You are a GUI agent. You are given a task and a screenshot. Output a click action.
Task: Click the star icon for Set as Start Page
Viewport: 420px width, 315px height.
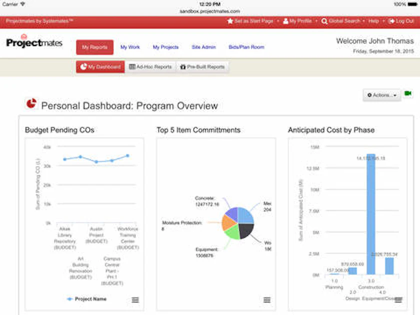pos(230,21)
